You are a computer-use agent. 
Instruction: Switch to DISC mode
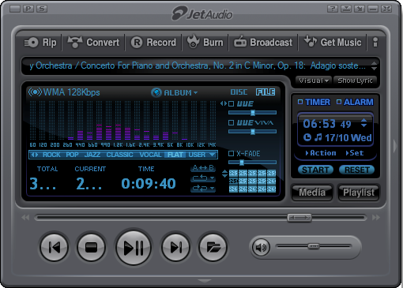[x=239, y=92]
